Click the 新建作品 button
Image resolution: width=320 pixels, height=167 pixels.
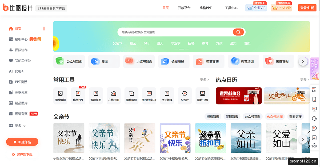click(x=22, y=142)
